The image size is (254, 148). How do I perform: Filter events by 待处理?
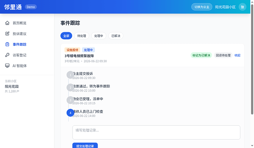82,36
